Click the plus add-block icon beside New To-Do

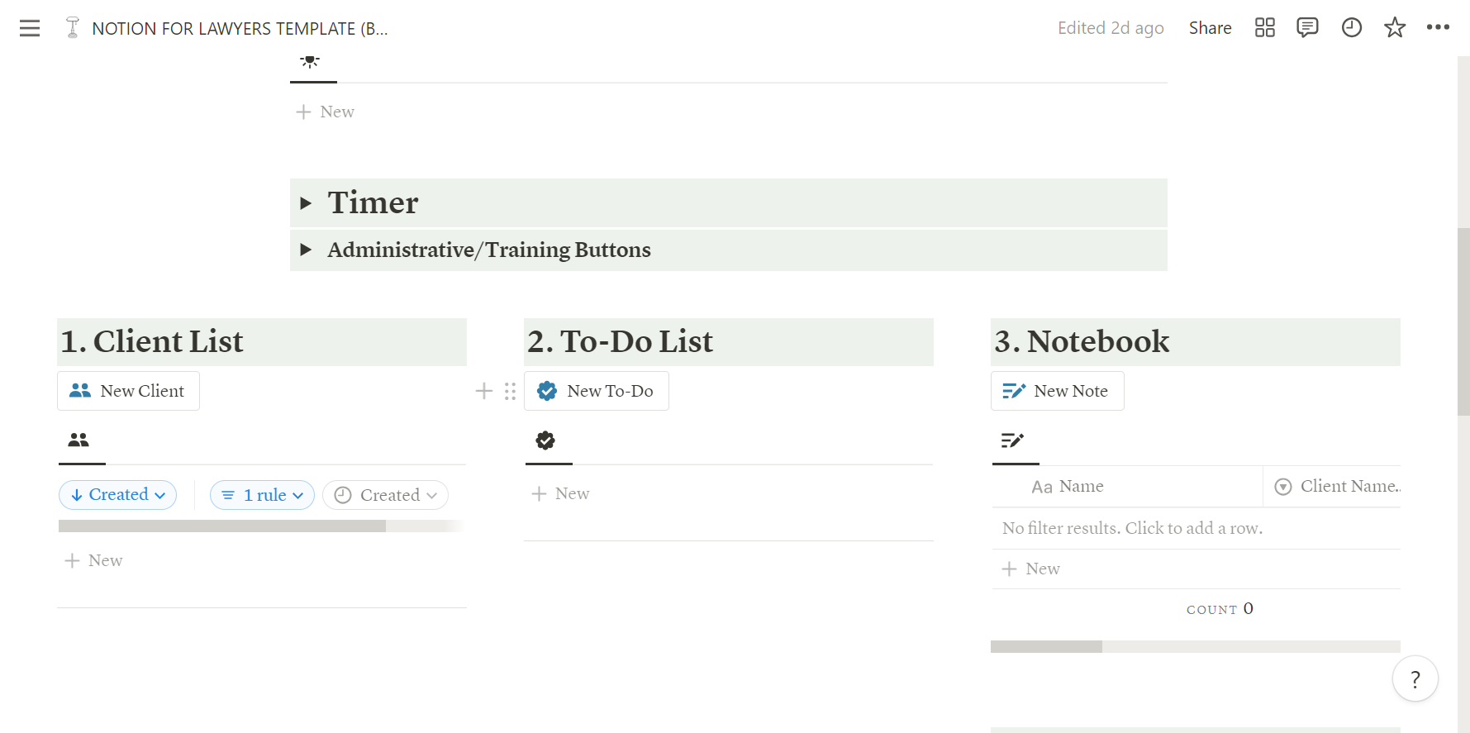tap(484, 391)
